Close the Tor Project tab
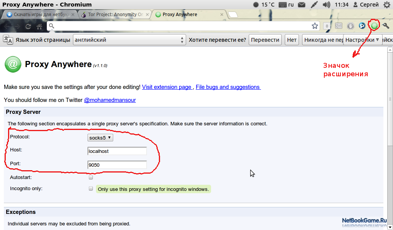393x230 pixels. [x=147, y=15]
